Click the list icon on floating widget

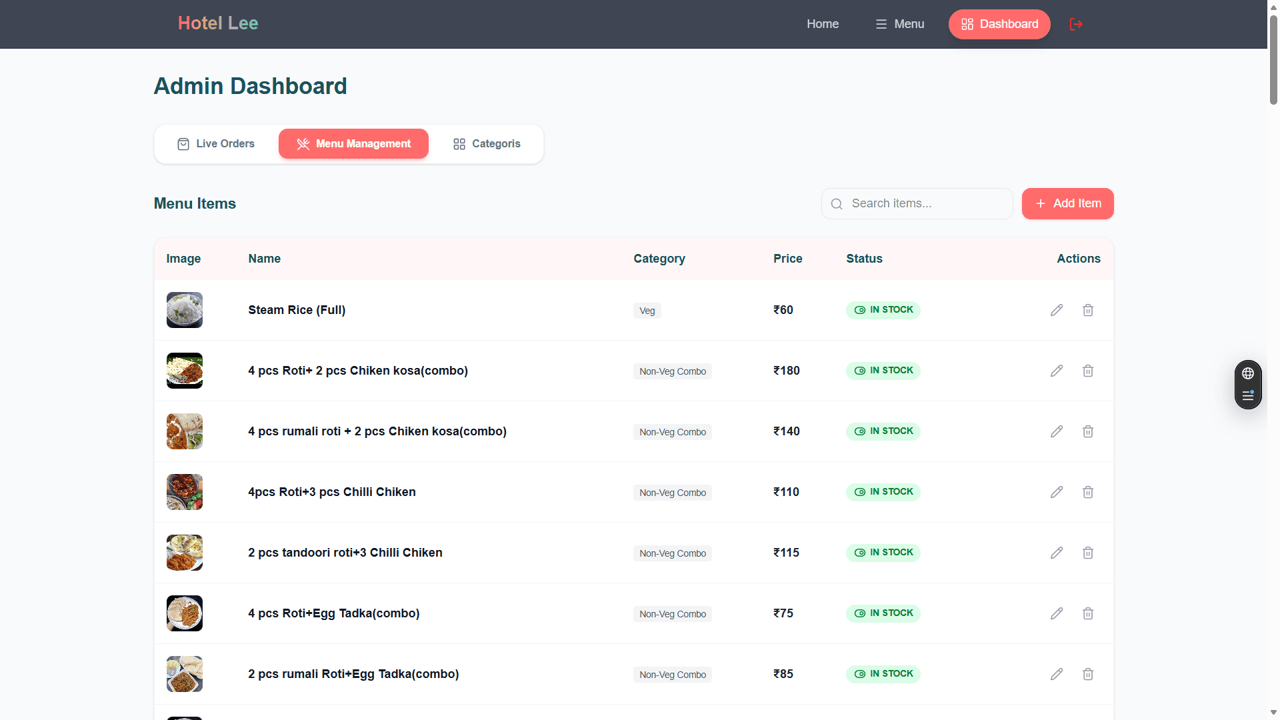pos(1248,396)
